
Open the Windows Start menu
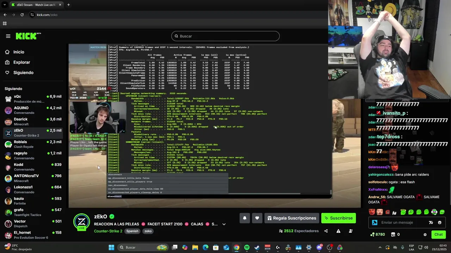pyautogui.click(x=111, y=247)
